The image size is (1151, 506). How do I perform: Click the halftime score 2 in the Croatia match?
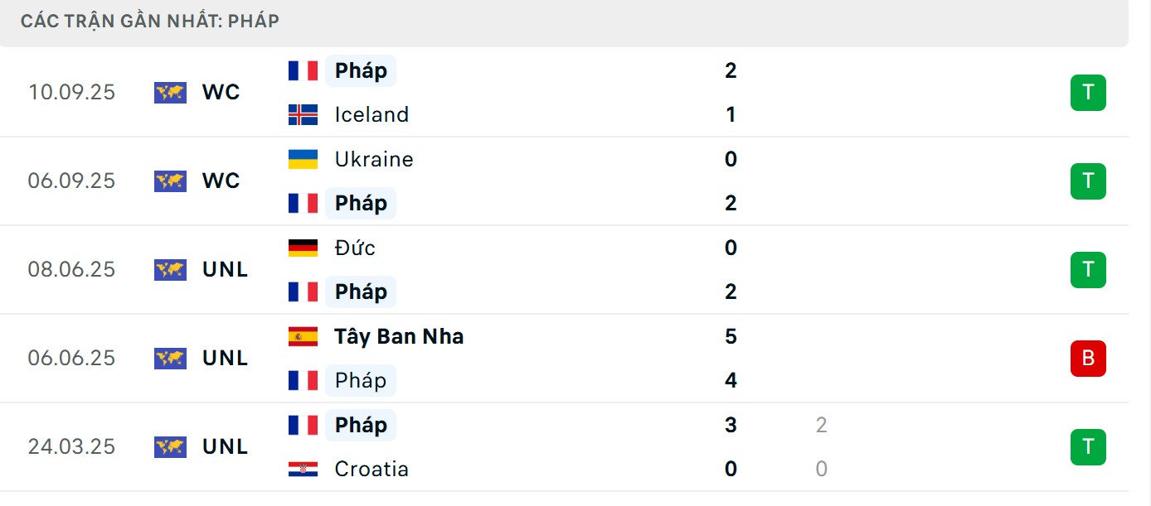tap(820, 424)
